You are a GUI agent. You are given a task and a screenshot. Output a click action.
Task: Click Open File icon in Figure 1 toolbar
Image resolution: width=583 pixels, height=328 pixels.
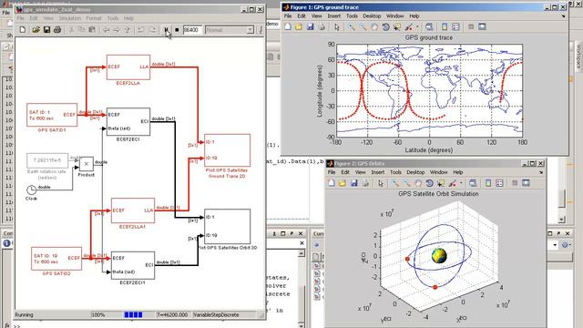(x=299, y=26)
